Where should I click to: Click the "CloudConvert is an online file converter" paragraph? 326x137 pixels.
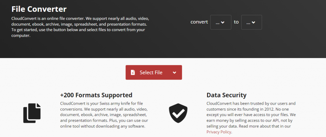click(80, 27)
